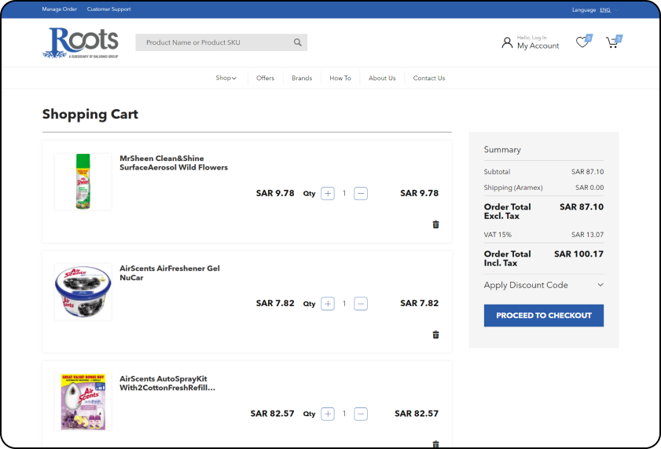The width and height of the screenshot is (661, 449).
Task: Decrease quantity of MrSheen Clean&Shine
Action: tap(361, 193)
